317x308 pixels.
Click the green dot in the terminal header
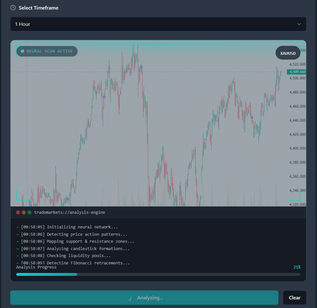[x=29, y=212]
